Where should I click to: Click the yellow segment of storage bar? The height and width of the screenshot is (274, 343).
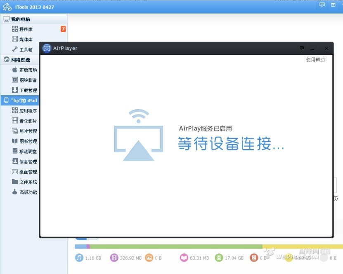(303, 246)
